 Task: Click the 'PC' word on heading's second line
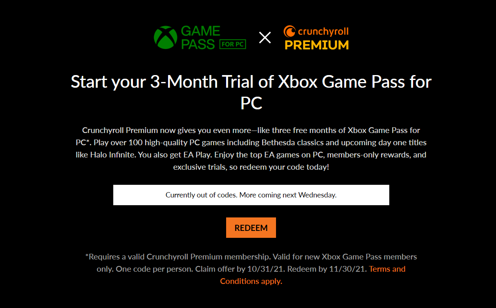251,103
